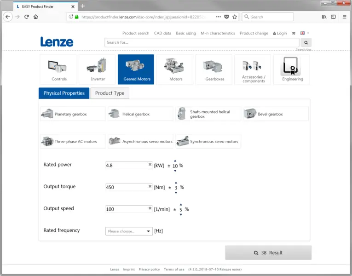Viewport: 352px width, 276px height.
Task: Toggle the Bevel gearbox filter
Action: pyautogui.click(x=275, y=114)
